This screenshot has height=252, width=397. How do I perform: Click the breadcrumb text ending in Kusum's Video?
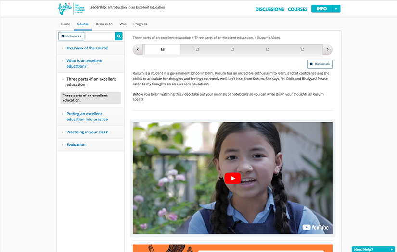click(x=206, y=38)
